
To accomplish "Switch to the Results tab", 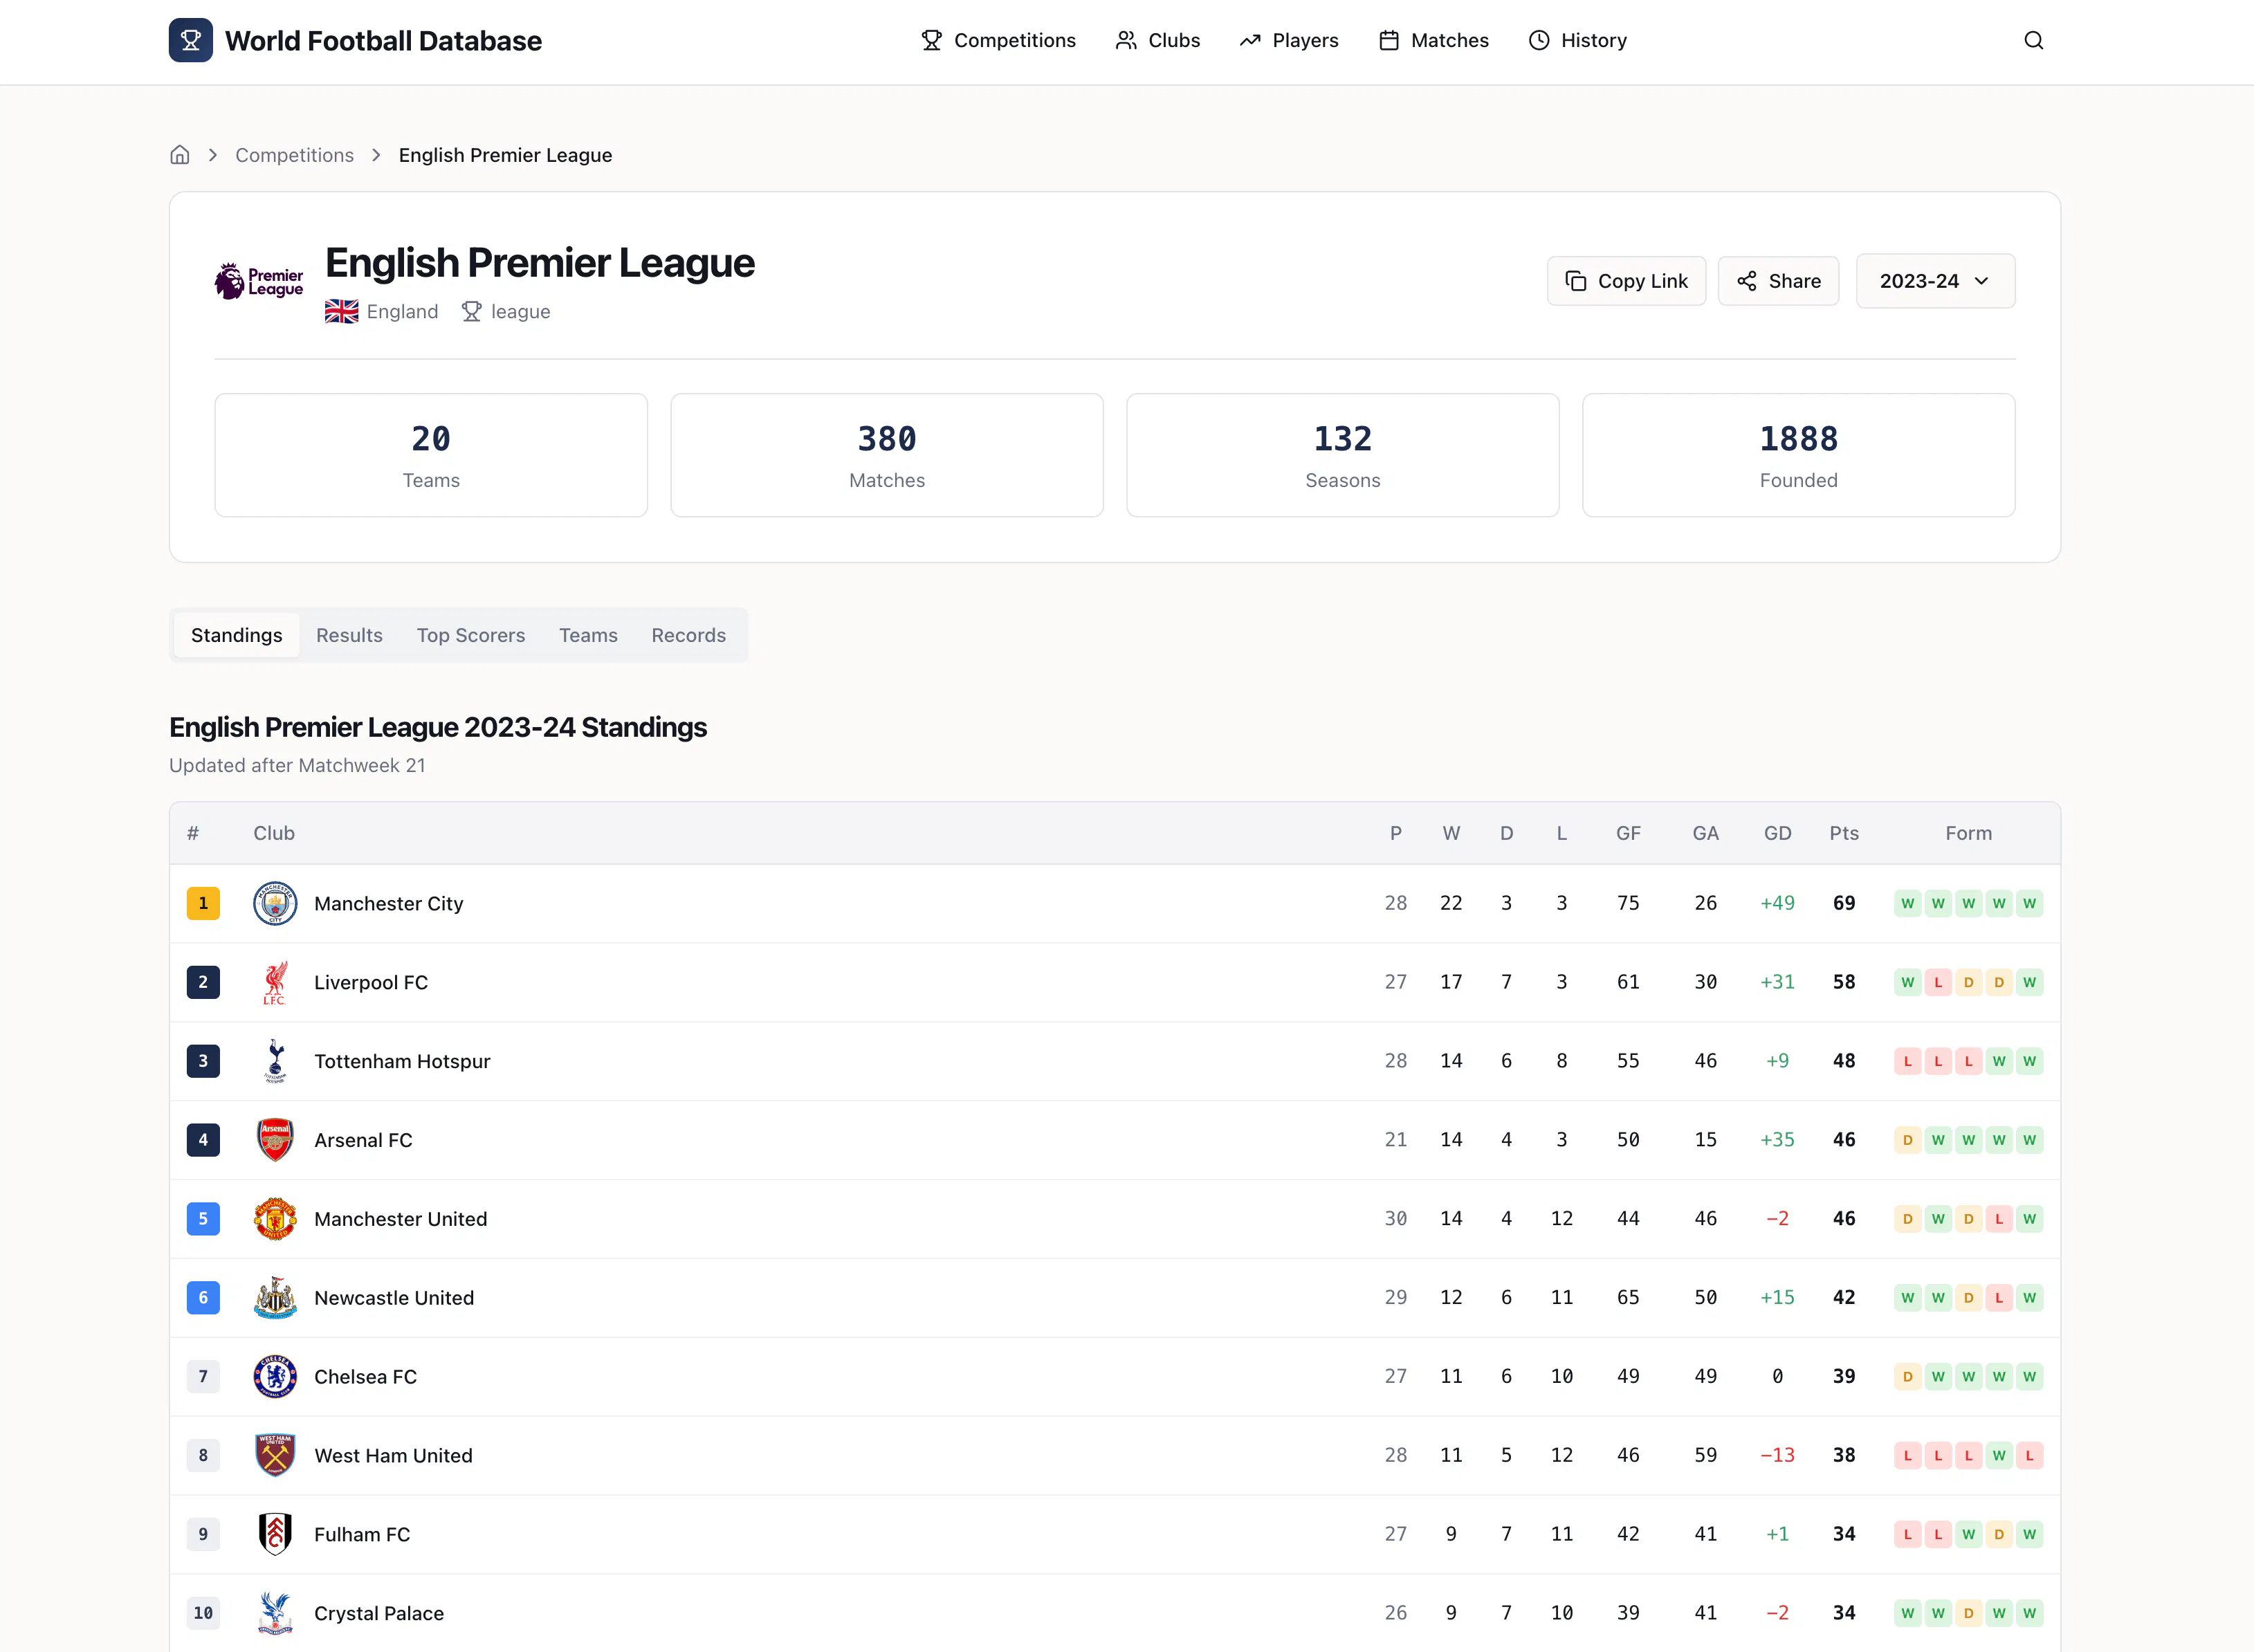I will [x=349, y=635].
